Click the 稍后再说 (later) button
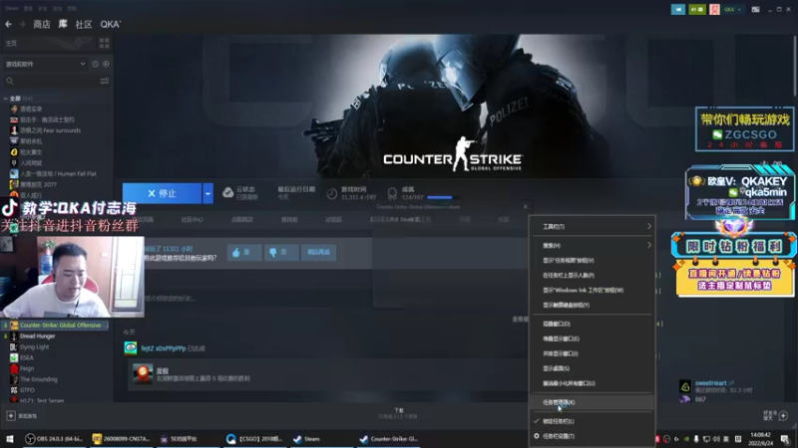 [318, 252]
